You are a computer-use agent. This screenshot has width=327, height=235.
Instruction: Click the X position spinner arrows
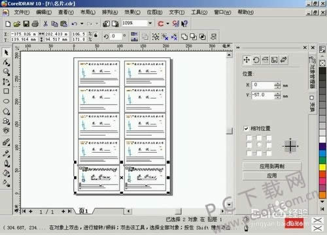point(277,85)
